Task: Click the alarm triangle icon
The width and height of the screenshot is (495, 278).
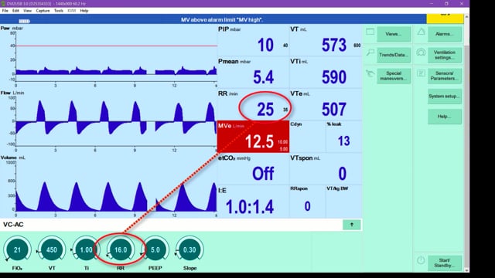Action: pos(421,32)
